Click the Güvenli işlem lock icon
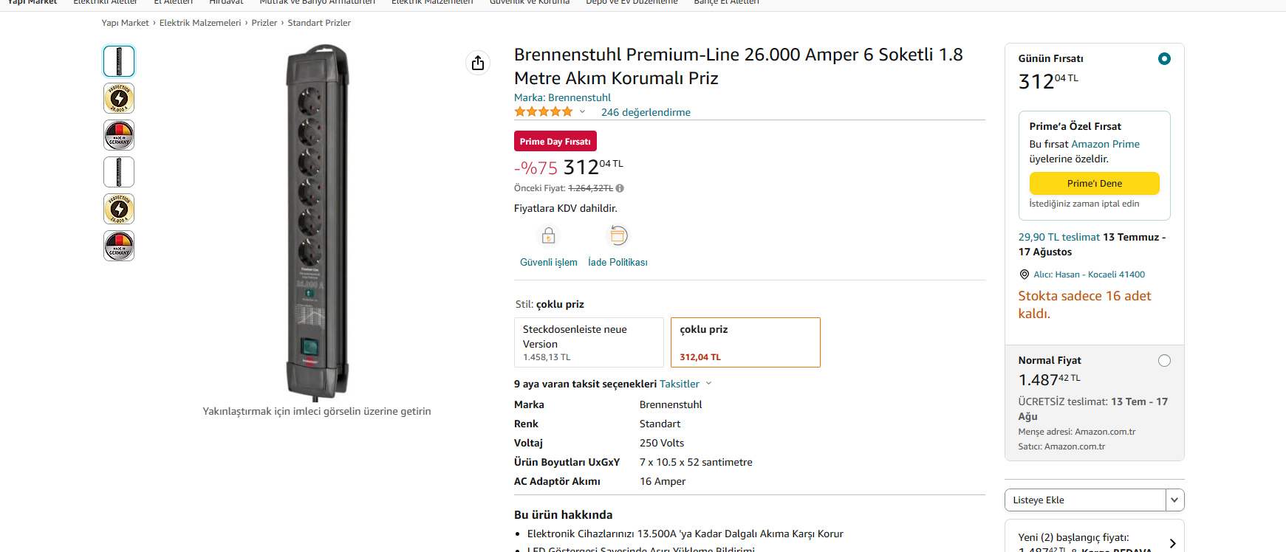Viewport: 1286px width, 552px height. pos(548,236)
